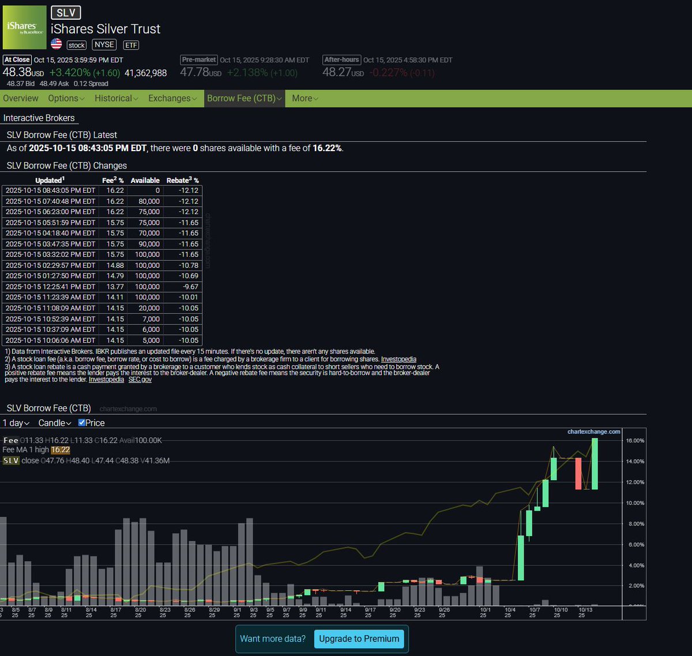Viewport: 692px width, 656px height.
Task: Select row 2025-10-15 02:29:57 PM EDT
Action: [x=103, y=265]
